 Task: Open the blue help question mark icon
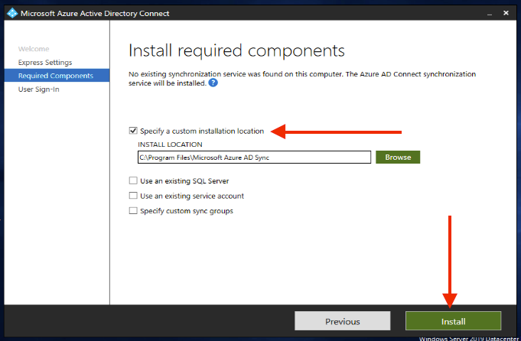tap(213, 83)
